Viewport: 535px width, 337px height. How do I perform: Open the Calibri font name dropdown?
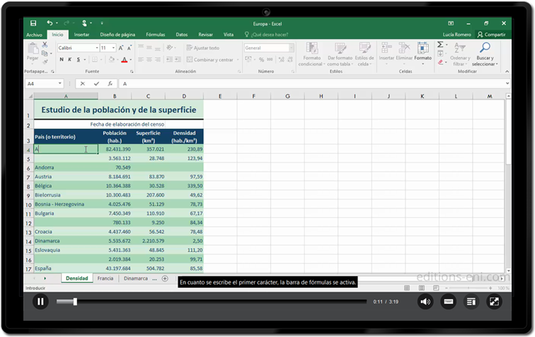tap(96, 48)
